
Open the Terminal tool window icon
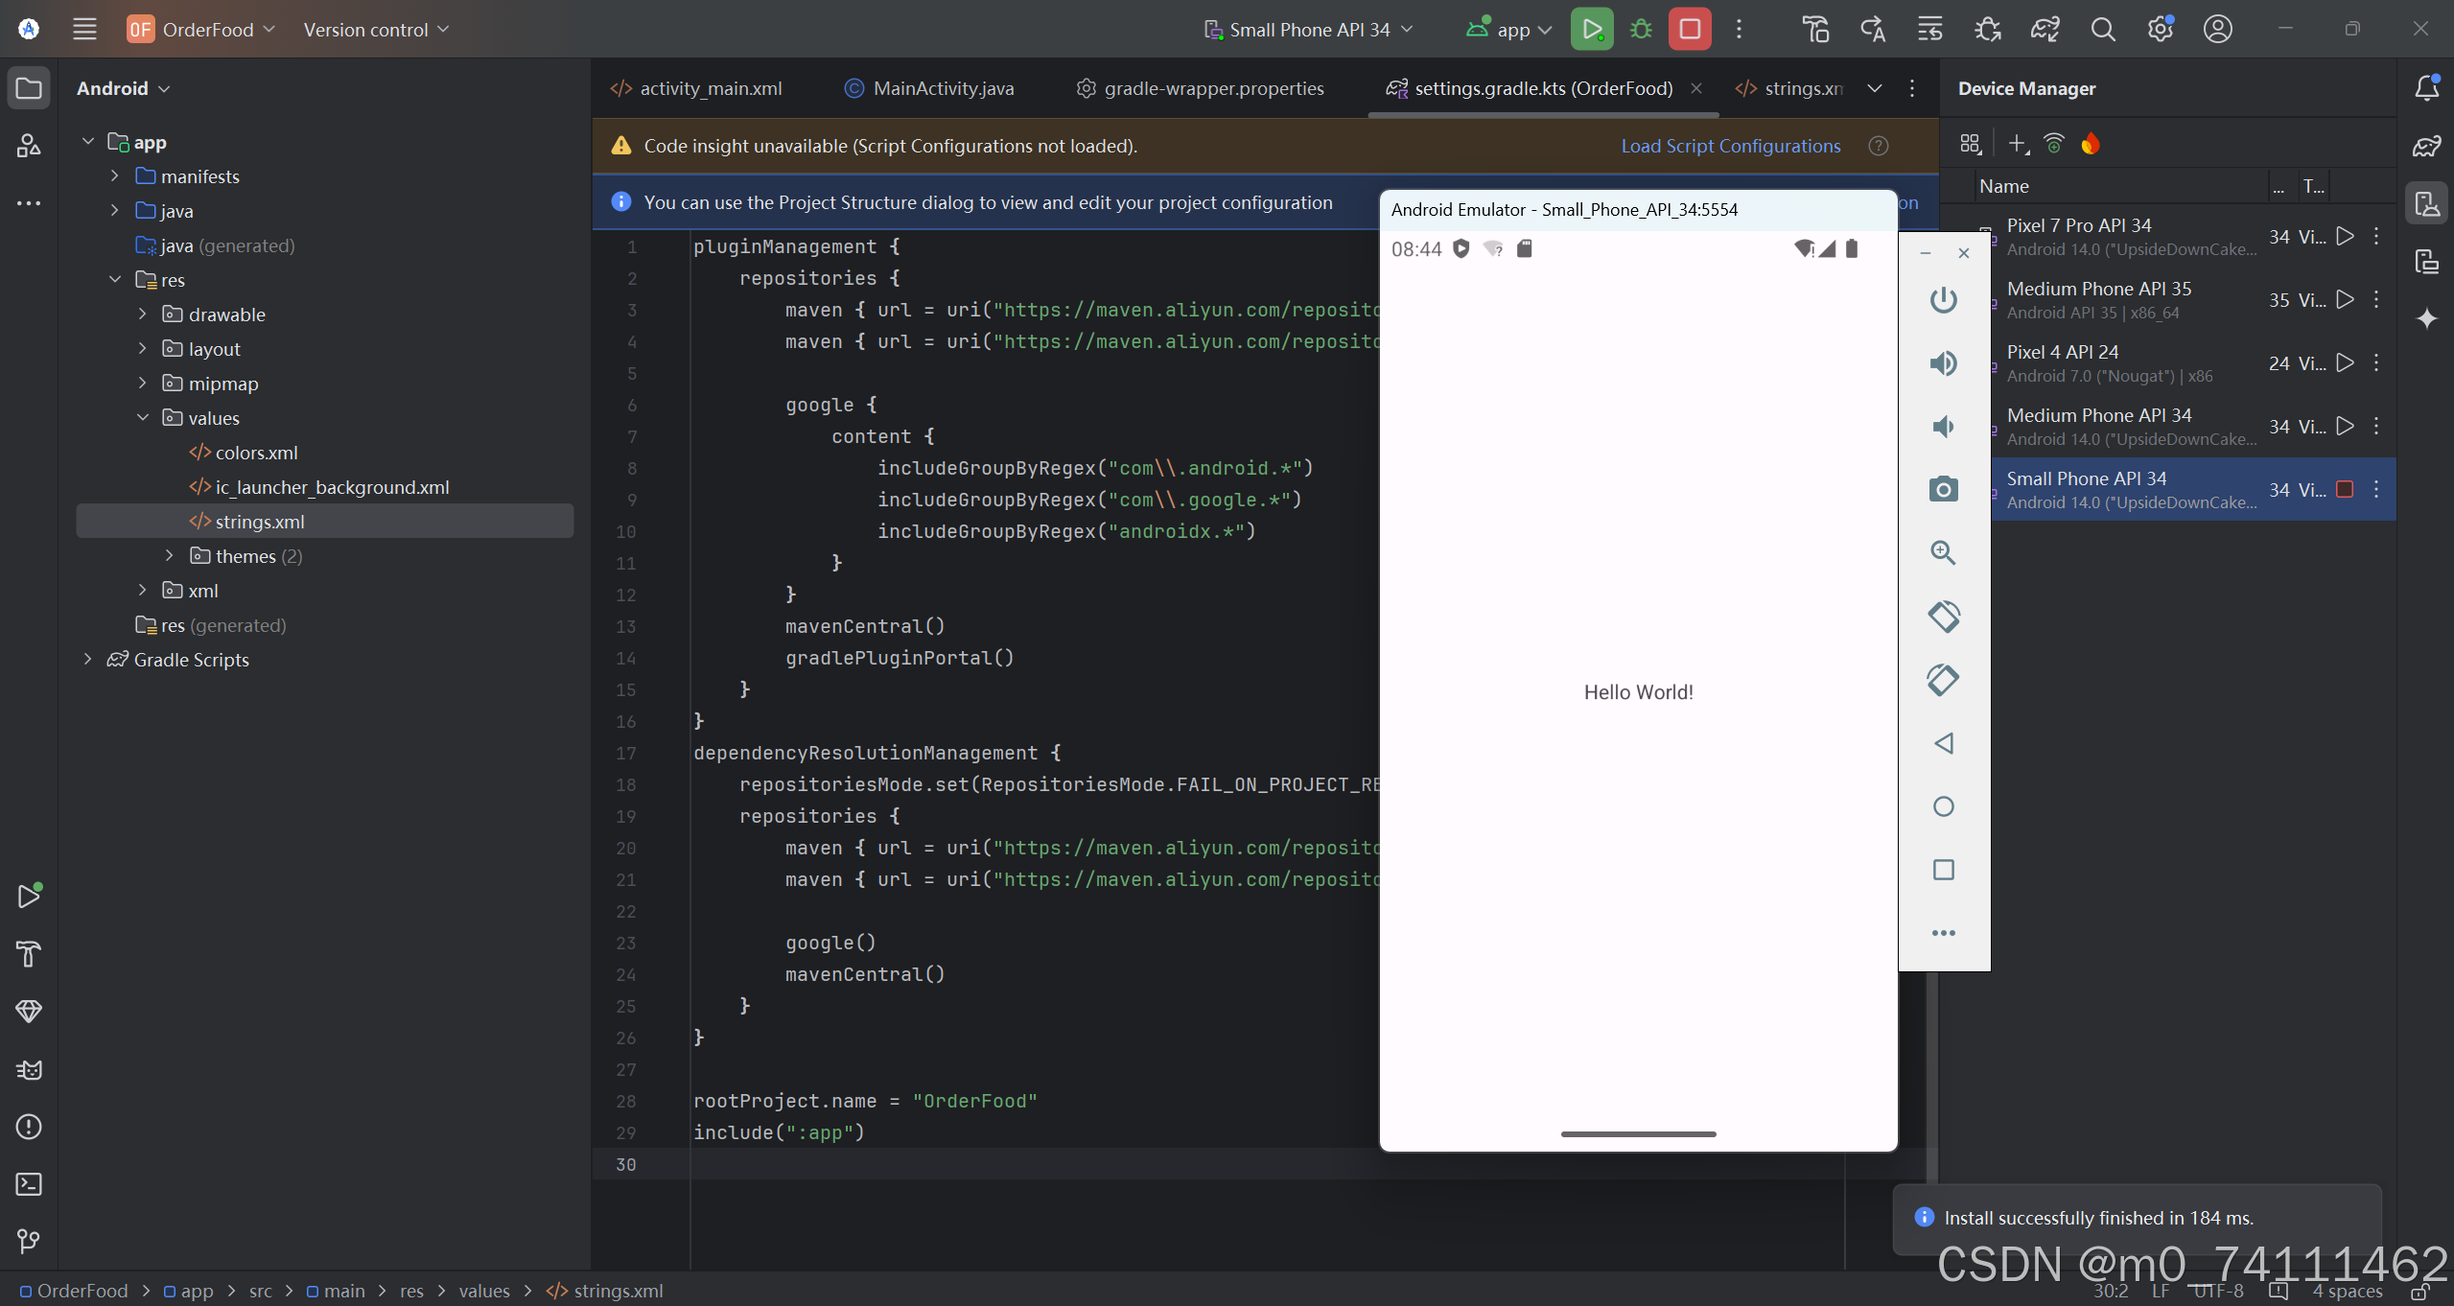(x=29, y=1184)
